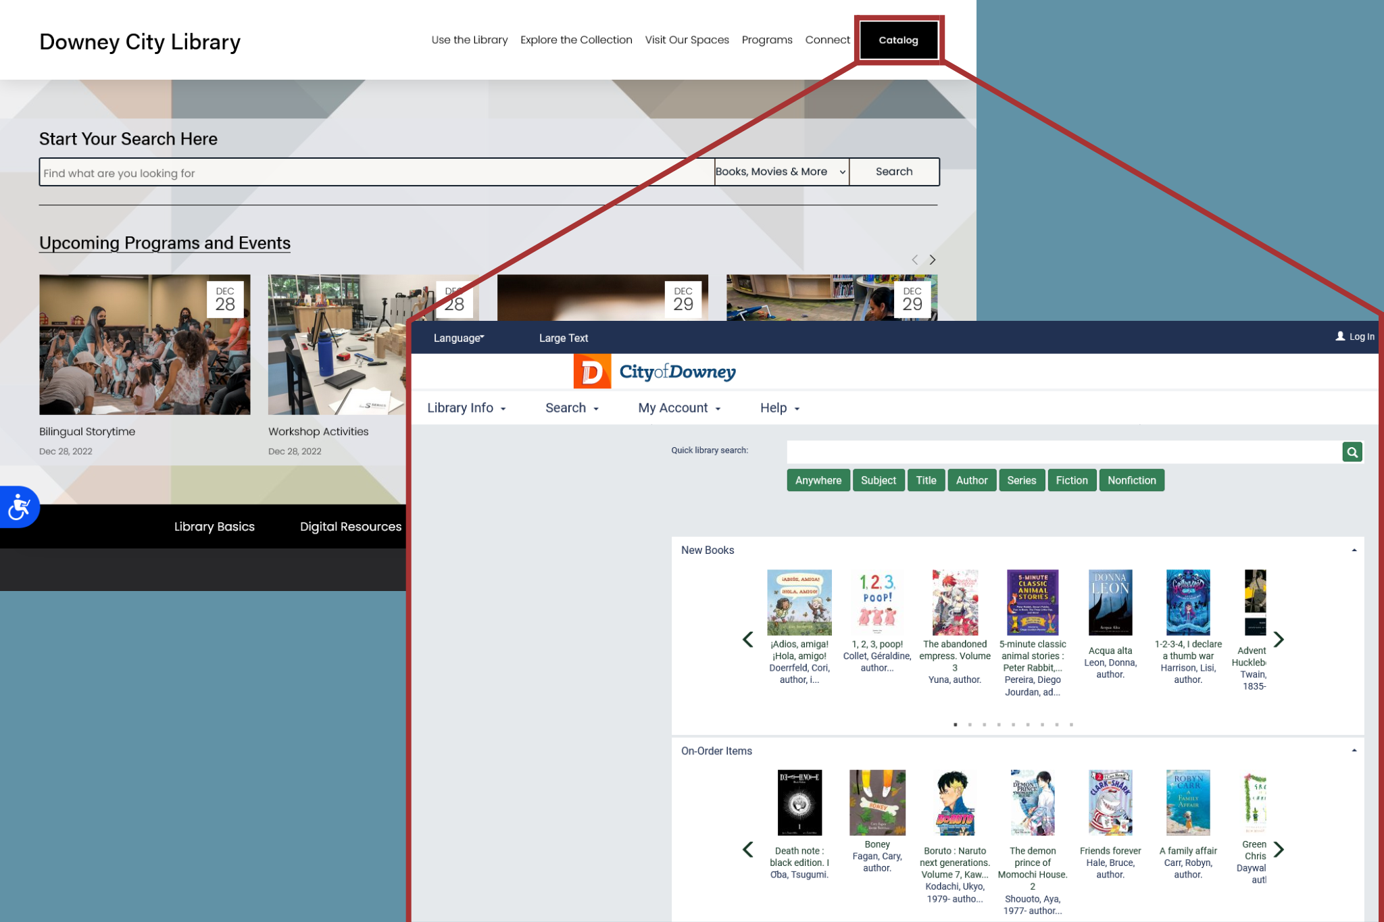Screen dimensions: 1384x922
Task: Show next upcoming events with right chevron
Action: click(x=933, y=260)
